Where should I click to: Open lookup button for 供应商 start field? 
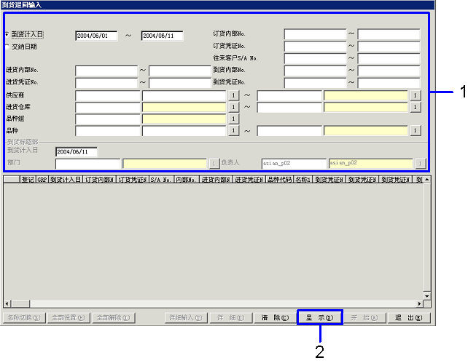point(234,95)
